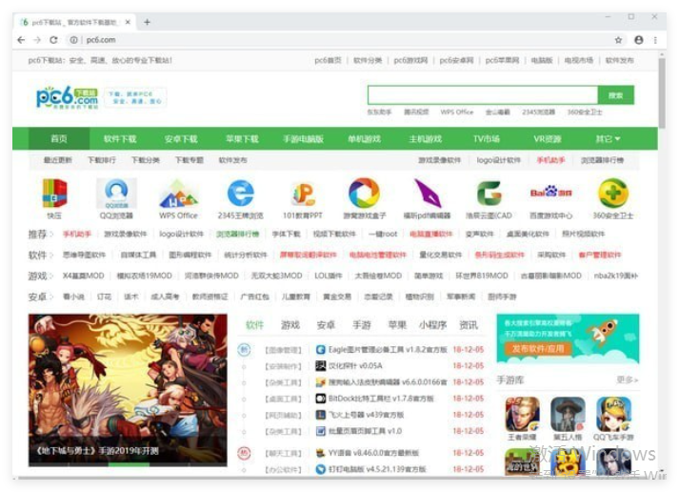Open 手游电脑版 in the green nav bar
Image resolution: width=679 pixels, height=492 pixels.
coord(303,138)
